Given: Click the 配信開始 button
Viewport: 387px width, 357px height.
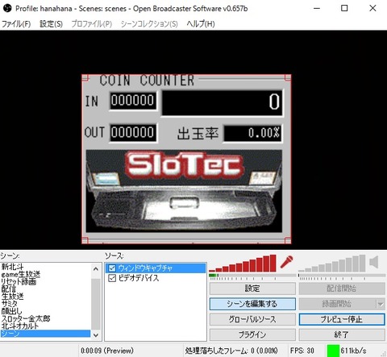Looking at the screenshot, I should pos(342,289).
